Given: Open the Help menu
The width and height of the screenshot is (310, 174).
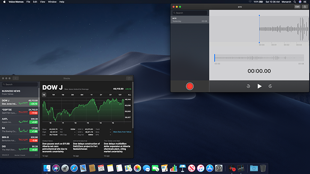Looking at the screenshot, I should (62, 2).
